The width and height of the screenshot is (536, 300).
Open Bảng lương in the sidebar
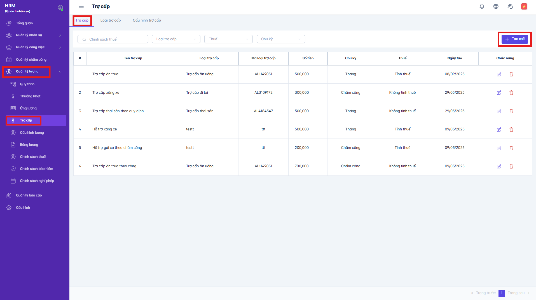[x=29, y=145]
